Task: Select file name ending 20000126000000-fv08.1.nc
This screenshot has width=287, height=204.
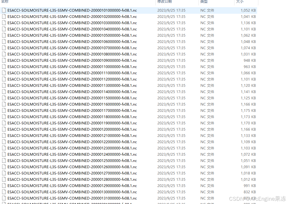Action: click(x=72, y=167)
